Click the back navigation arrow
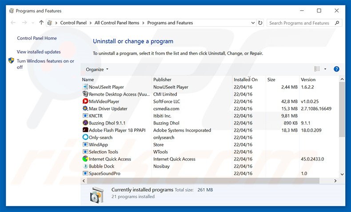 point(13,23)
